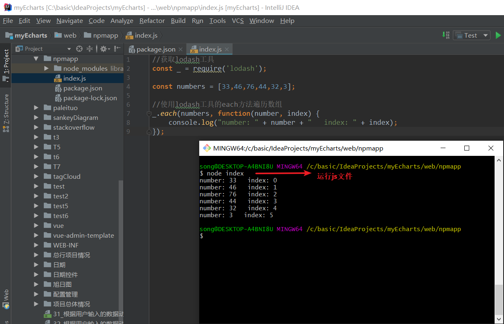Expand the node_modules folder
Screen dimensions: 504x324
coord(47,68)
